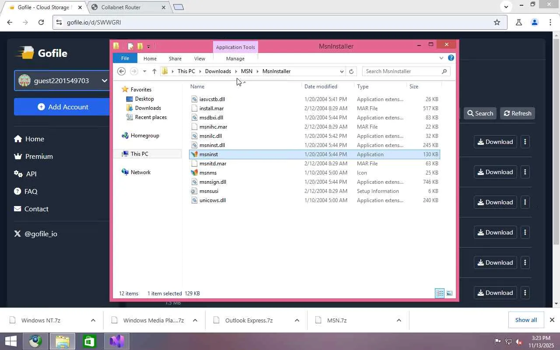560x350 pixels.
Task: Open the Manage ribbon tab
Action: coord(235,59)
